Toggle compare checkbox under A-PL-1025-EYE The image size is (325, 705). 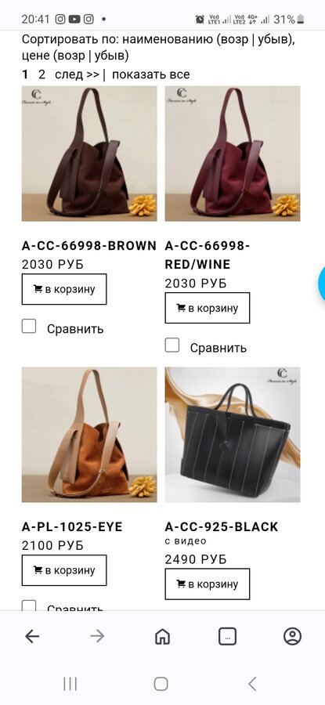(29, 606)
